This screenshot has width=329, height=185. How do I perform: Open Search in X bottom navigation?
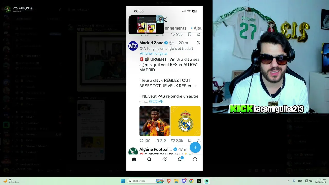[x=149, y=159]
